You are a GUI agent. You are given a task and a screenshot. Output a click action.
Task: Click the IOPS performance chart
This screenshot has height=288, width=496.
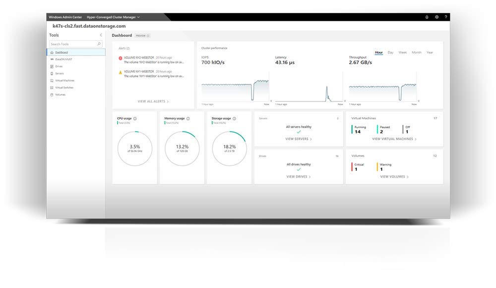coord(235,86)
